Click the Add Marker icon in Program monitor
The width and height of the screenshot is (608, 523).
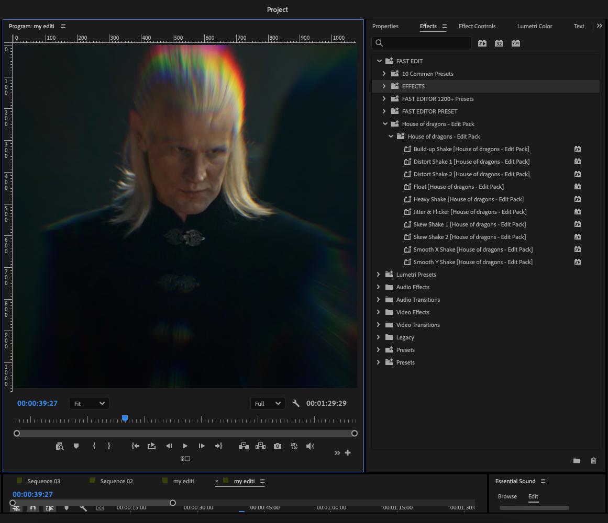click(x=76, y=446)
